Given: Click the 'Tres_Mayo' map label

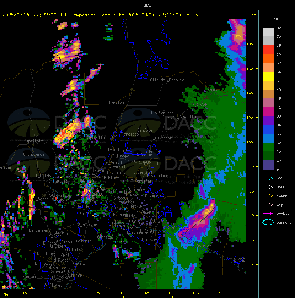Looking at the screenshot, I should [x=117, y=150].
